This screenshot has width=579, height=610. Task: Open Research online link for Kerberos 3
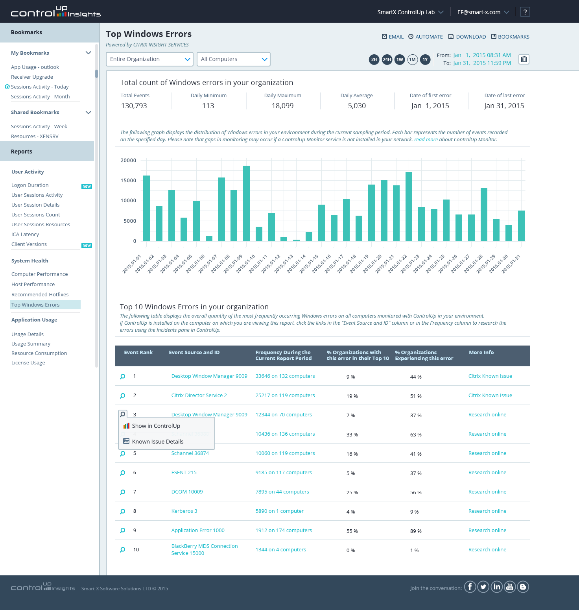tap(487, 511)
